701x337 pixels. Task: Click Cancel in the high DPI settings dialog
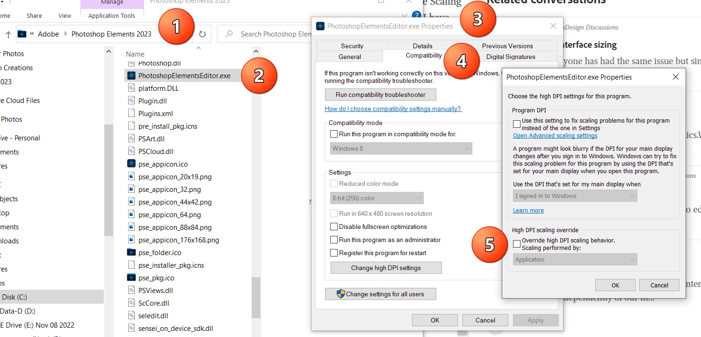point(659,285)
